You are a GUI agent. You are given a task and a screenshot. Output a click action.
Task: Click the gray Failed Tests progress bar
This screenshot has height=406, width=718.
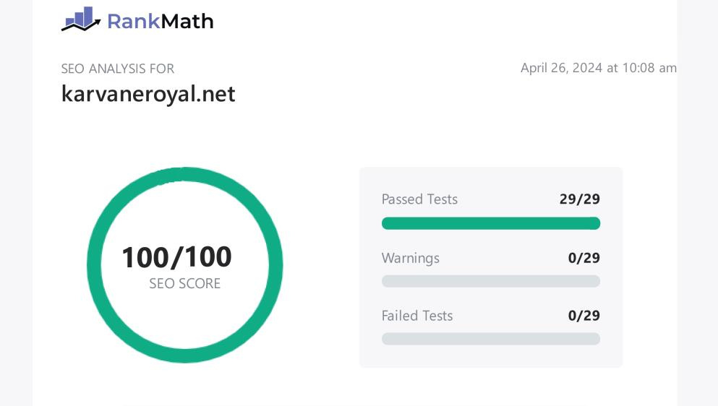tap(490, 339)
